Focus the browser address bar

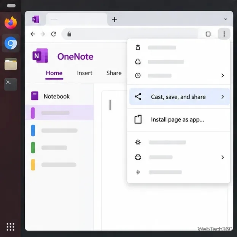coord(130,34)
